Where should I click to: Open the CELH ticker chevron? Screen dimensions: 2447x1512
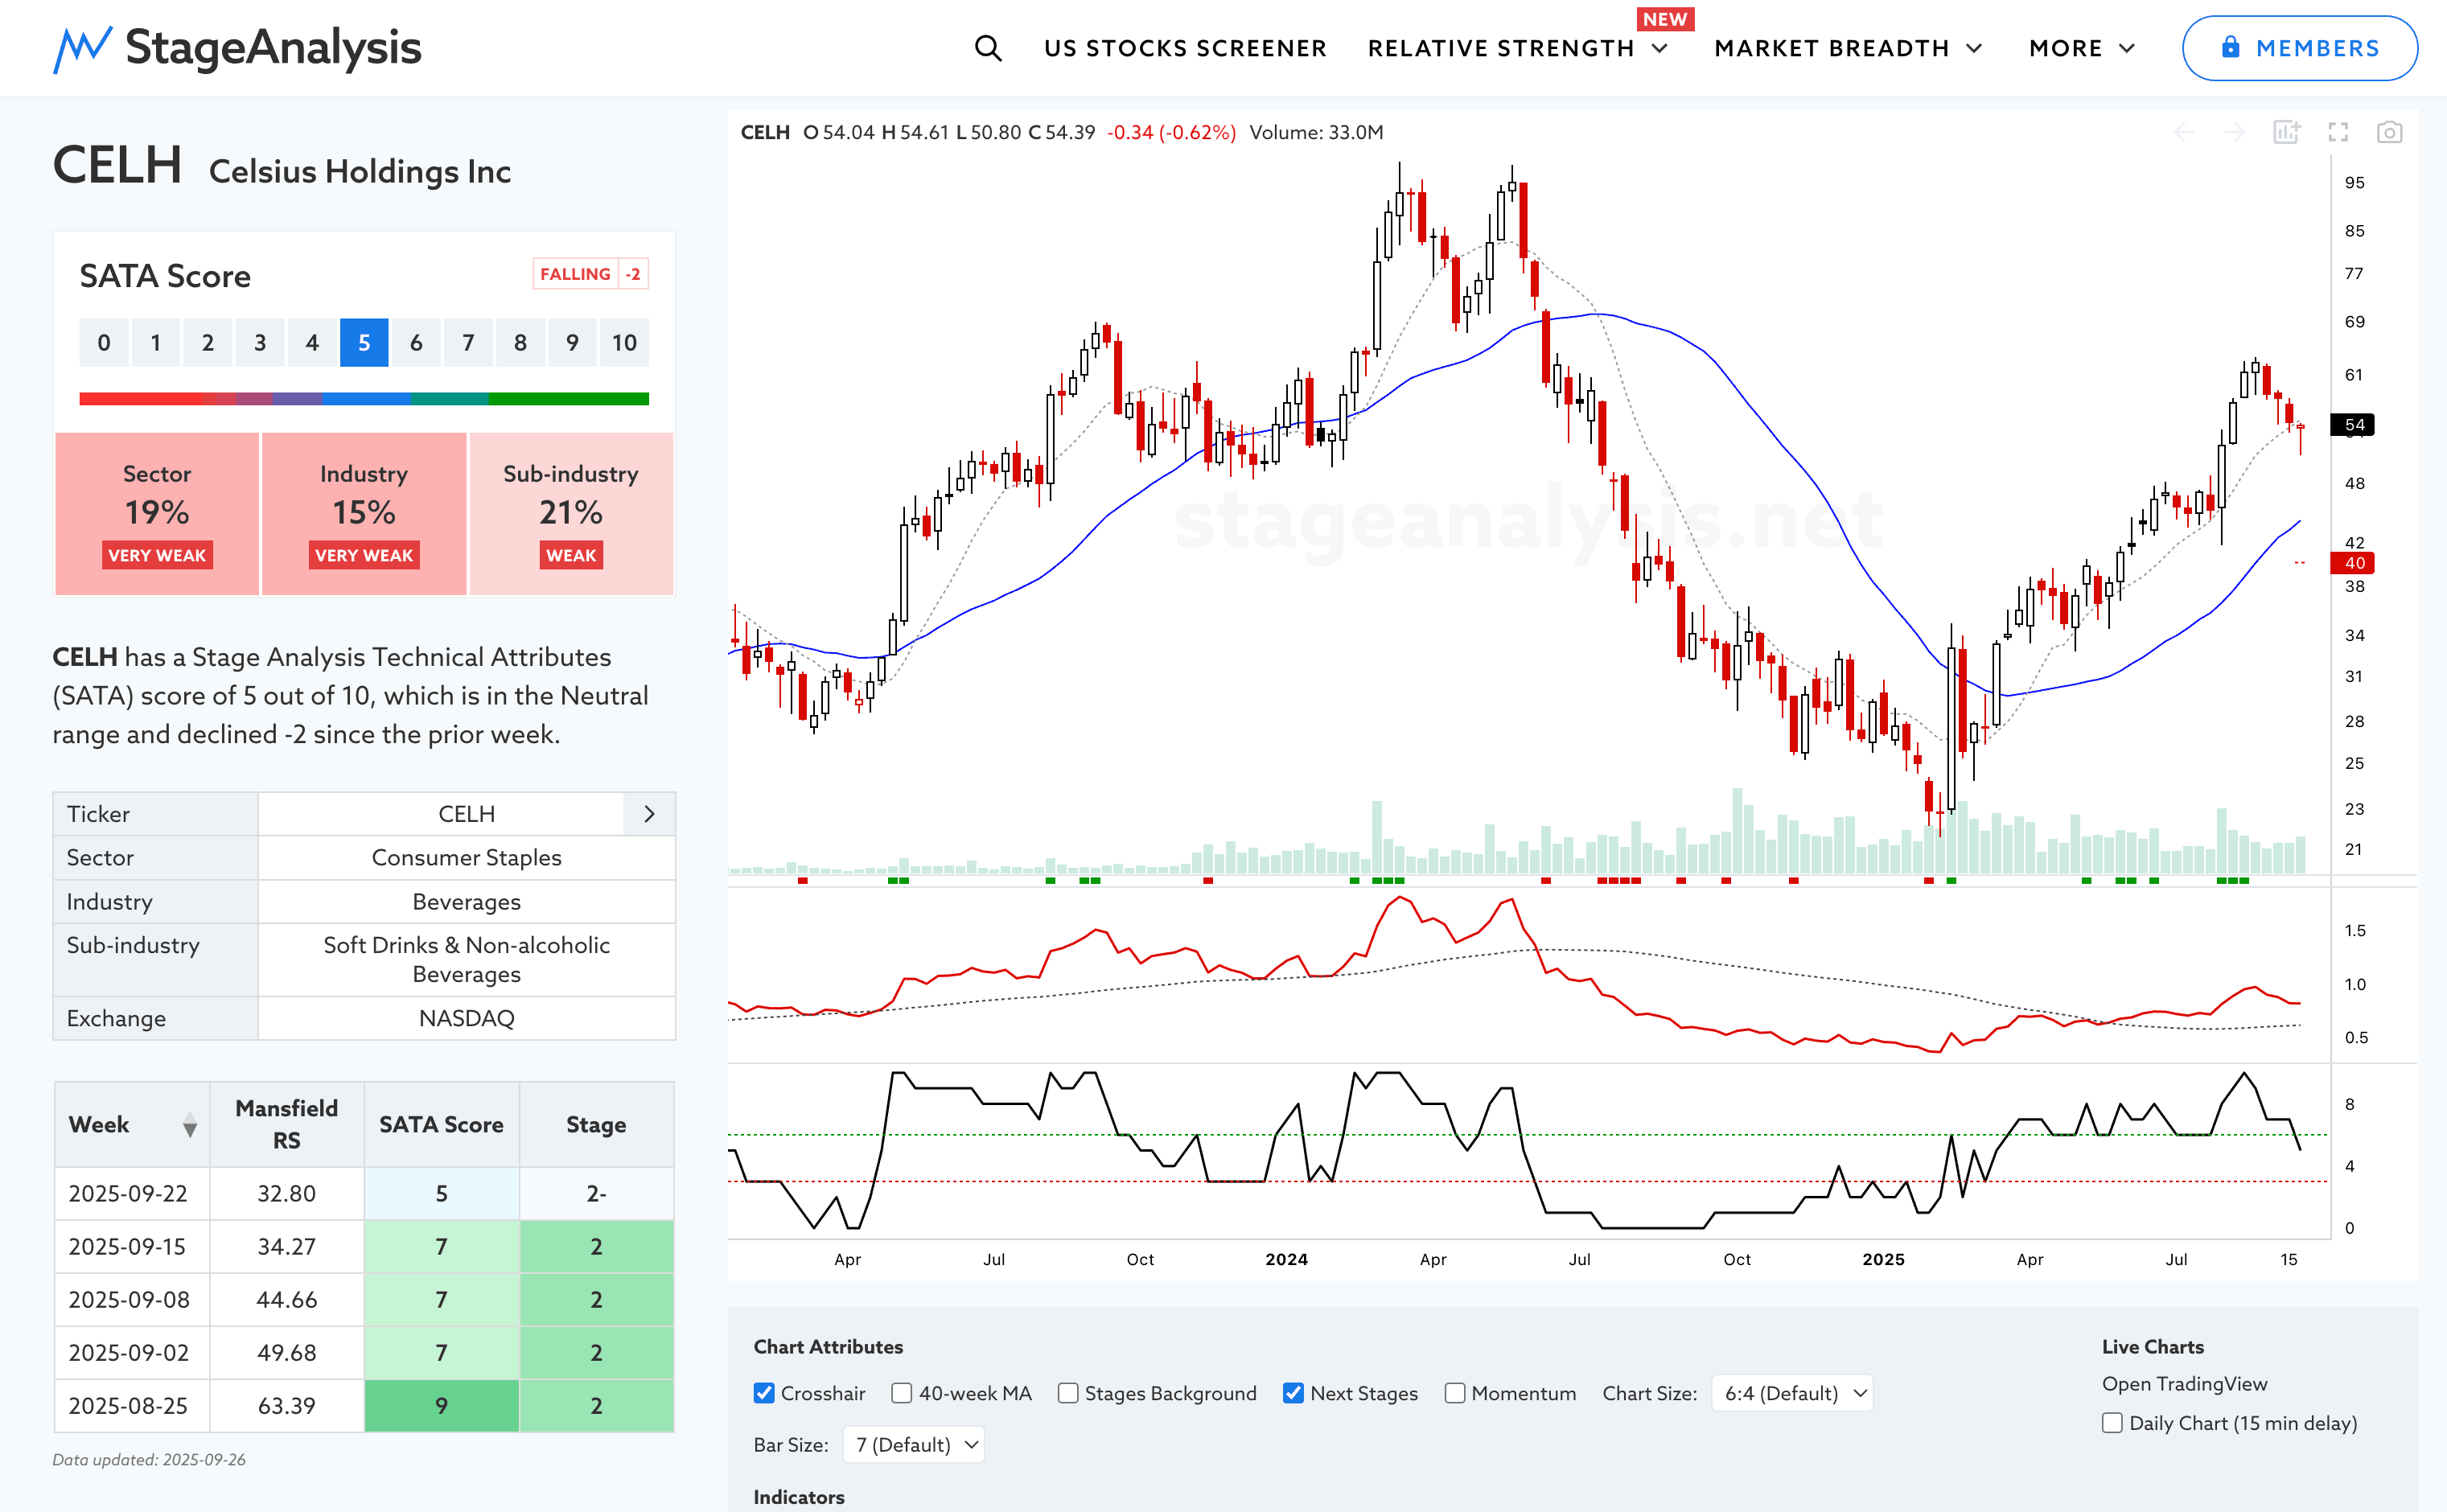[x=649, y=814]
